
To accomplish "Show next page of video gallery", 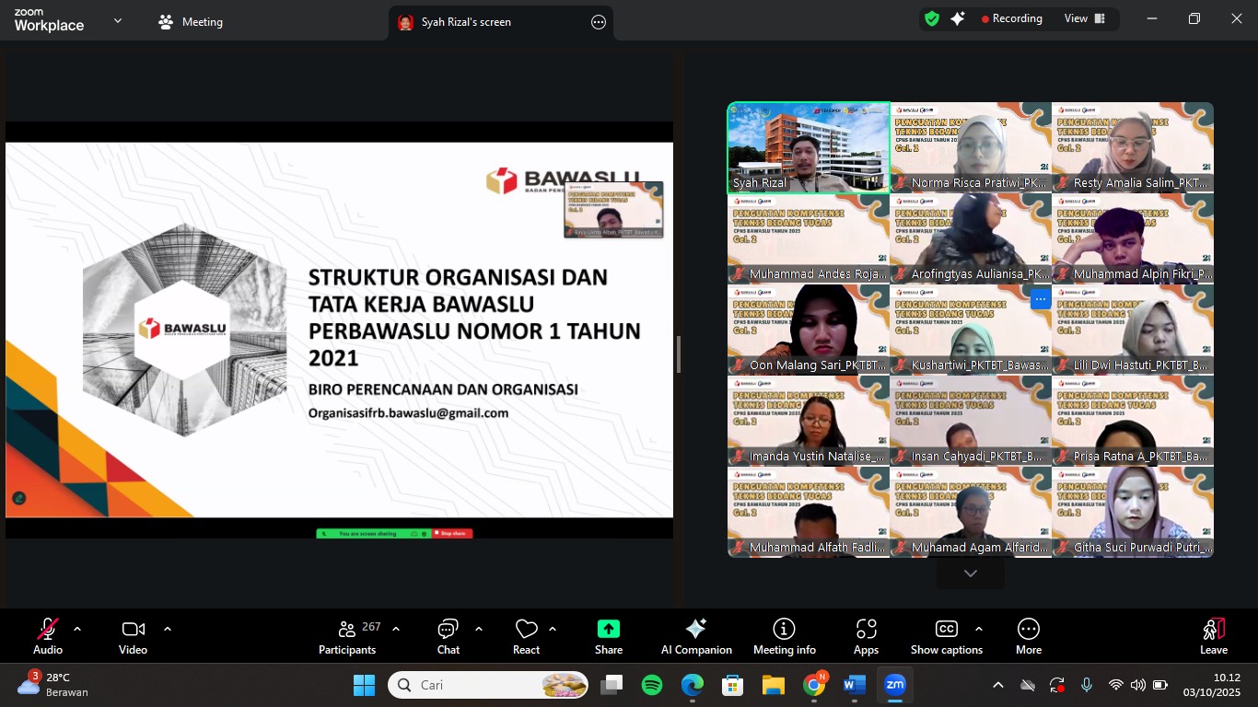I will tap(970, 574).
